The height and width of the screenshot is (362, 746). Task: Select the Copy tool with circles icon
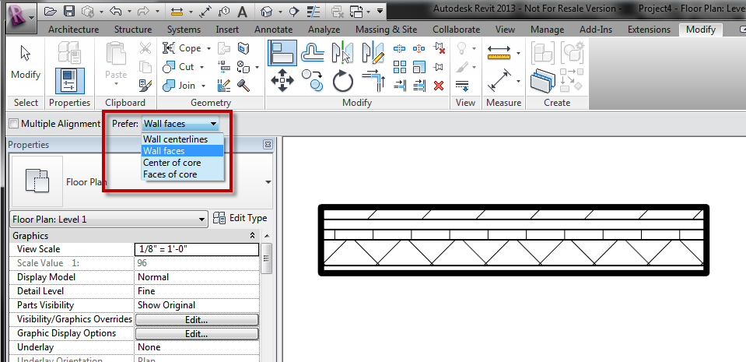point(313,80)
